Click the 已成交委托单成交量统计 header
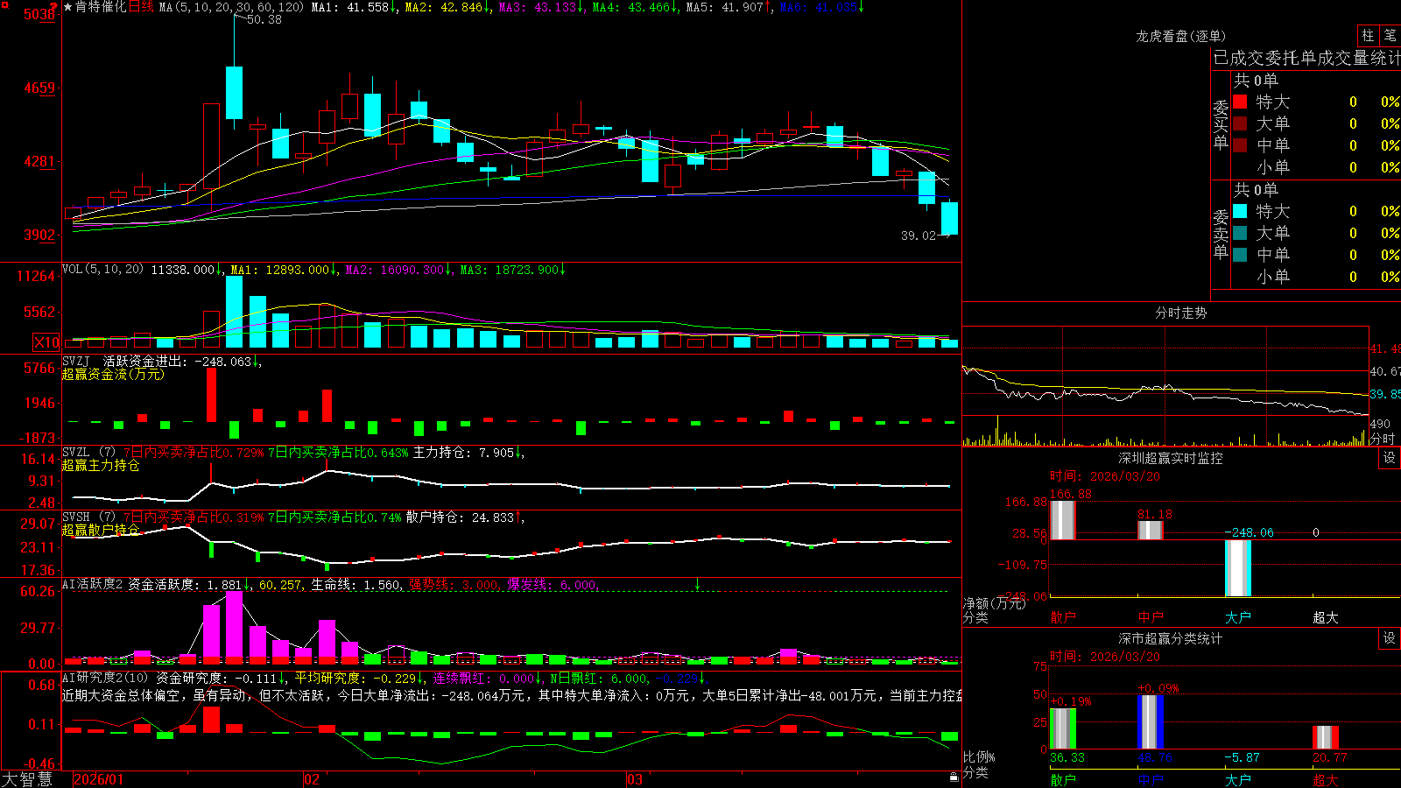Screen dimensions: 1401x788 pyautogui.click(x=1306, y=58)
